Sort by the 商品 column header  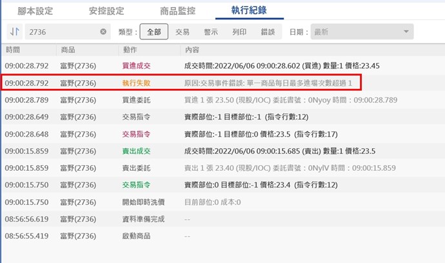coord(68,50)
